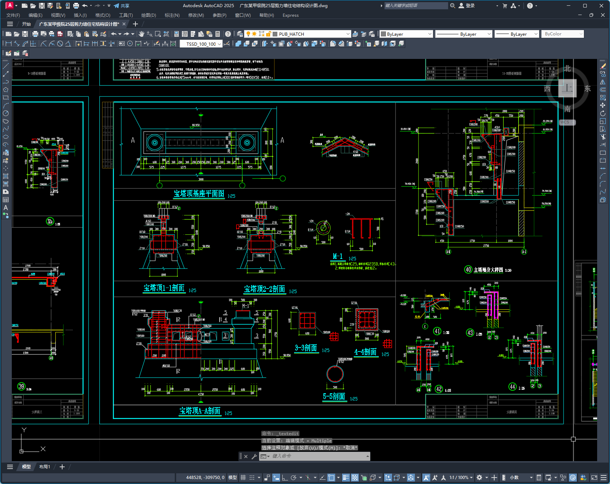
Task: Select the Circle draw tool
Action: click(x=6, y=113)
